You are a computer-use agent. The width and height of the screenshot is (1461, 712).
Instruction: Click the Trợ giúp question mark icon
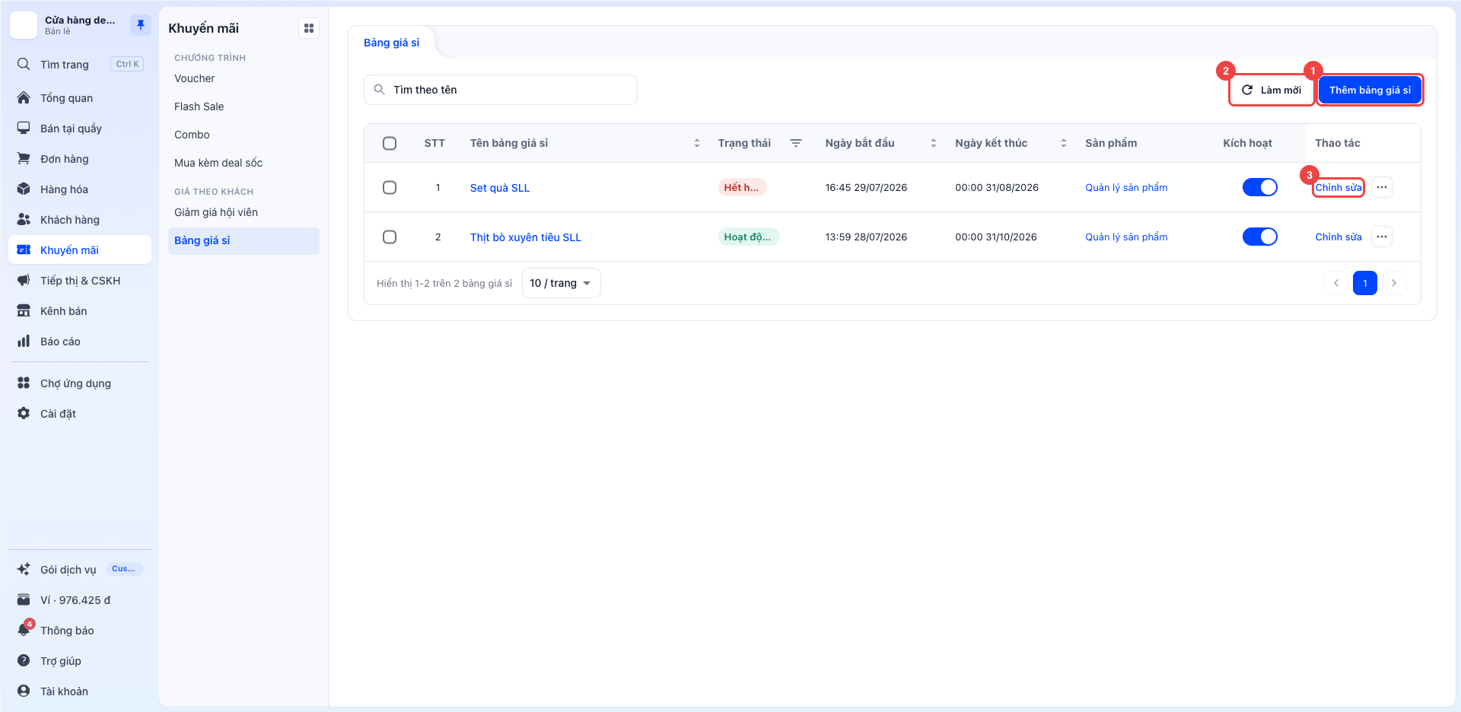(x=24, y=661)
